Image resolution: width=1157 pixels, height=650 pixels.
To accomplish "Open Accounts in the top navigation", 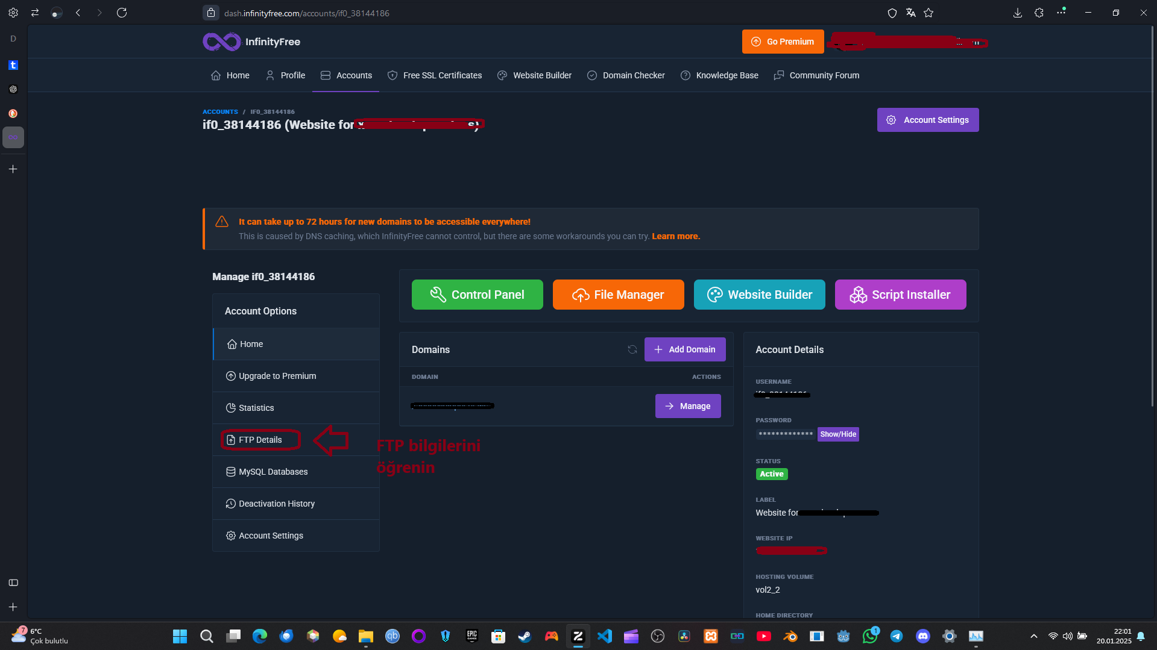I will [346, 75].
